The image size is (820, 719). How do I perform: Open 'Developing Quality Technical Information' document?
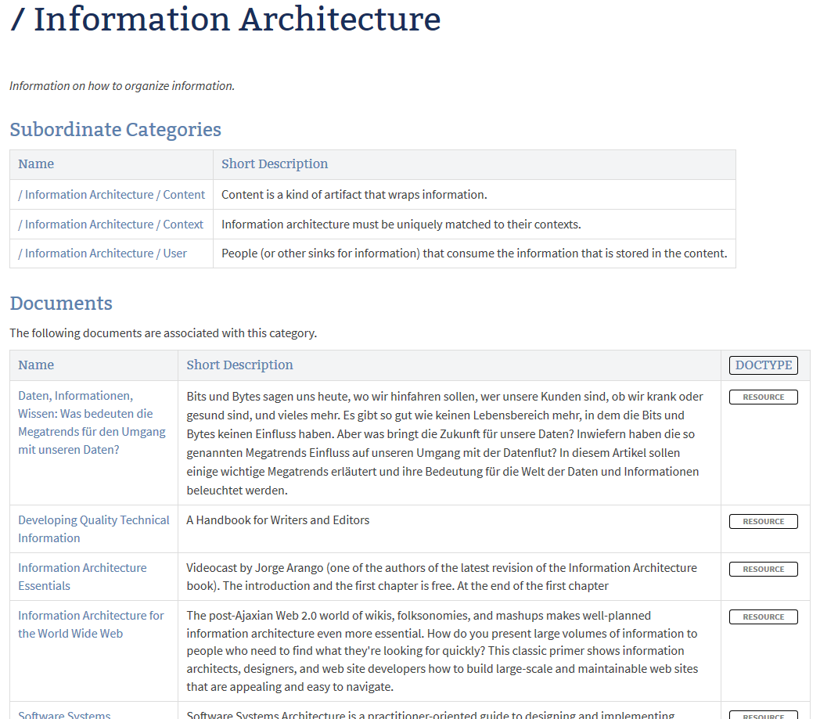[x=94, y=529]
